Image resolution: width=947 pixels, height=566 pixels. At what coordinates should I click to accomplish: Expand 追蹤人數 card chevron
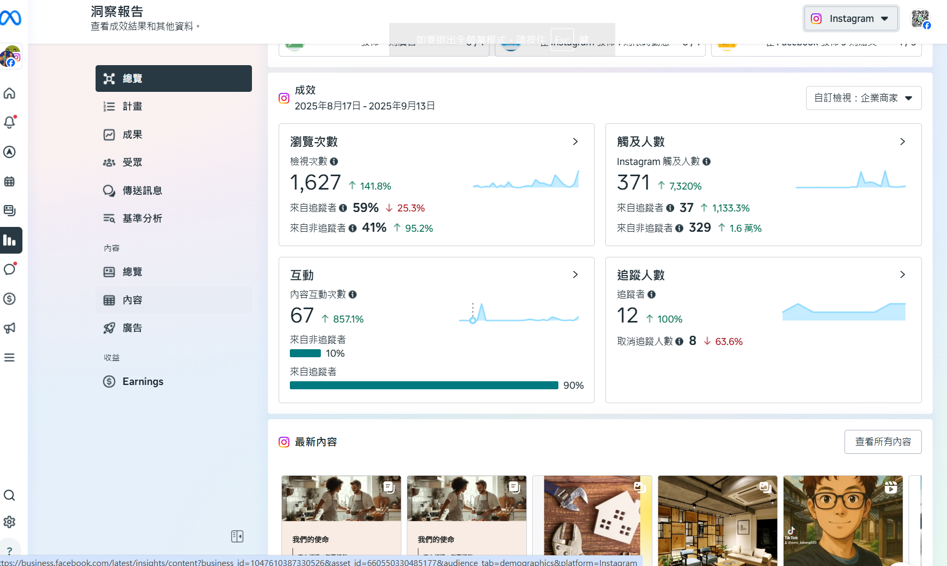pos(902,274)
